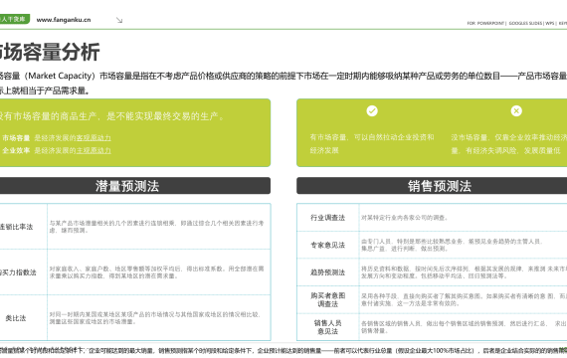Select the 对某特定行业内各家公司的调查 description
Viewport: 567px width, 358px height.
click(x=405, y=218)
